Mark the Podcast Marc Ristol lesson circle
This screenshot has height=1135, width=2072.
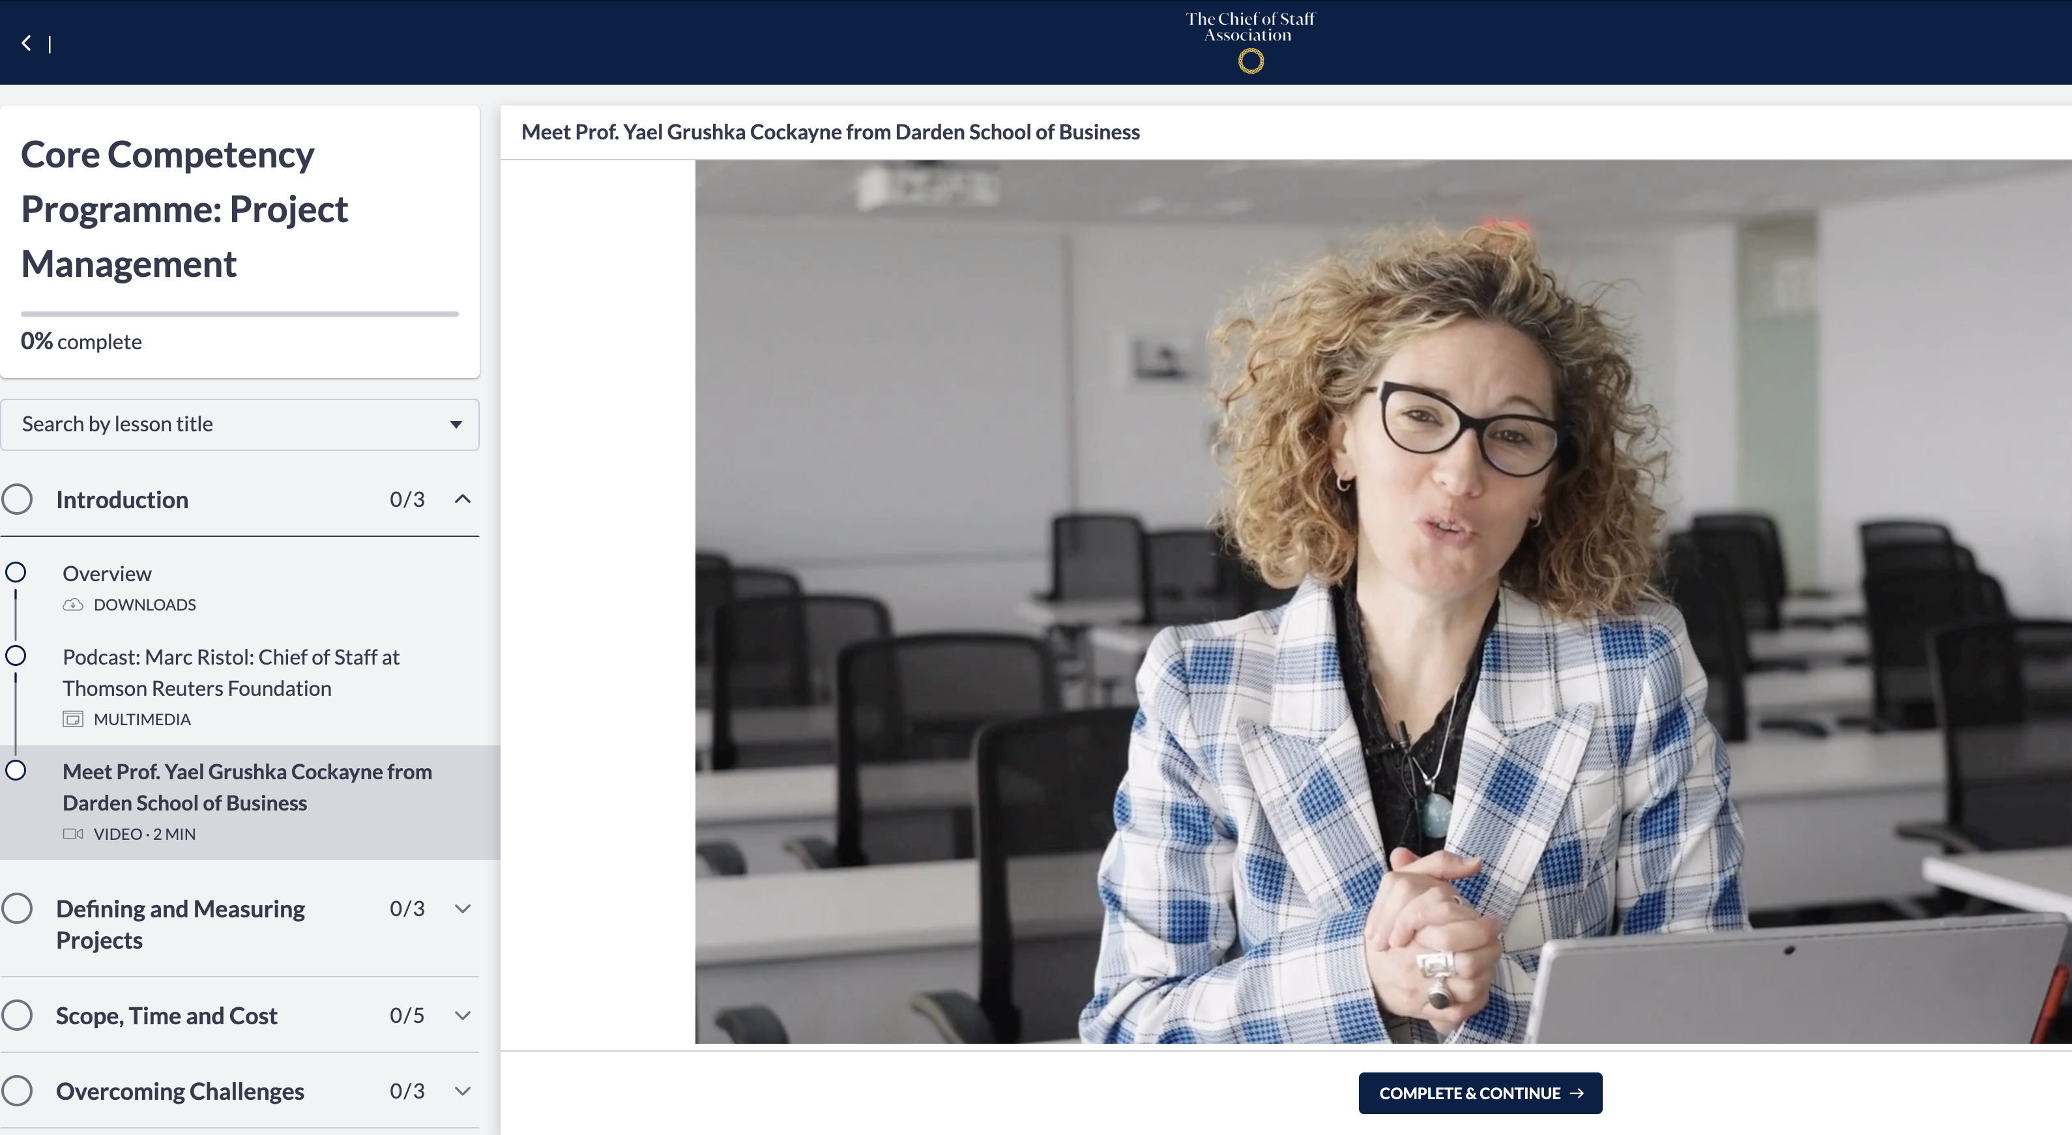point(15,656)
